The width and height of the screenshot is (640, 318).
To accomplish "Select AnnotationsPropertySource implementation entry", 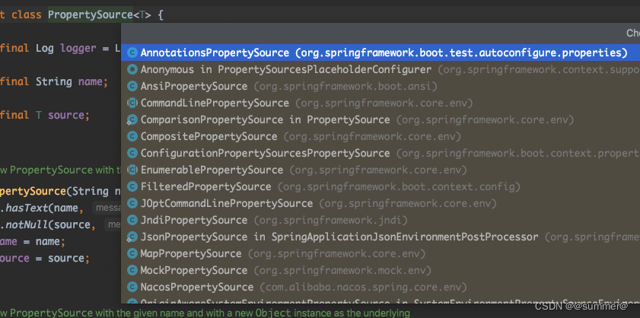I will click(380, 52).
